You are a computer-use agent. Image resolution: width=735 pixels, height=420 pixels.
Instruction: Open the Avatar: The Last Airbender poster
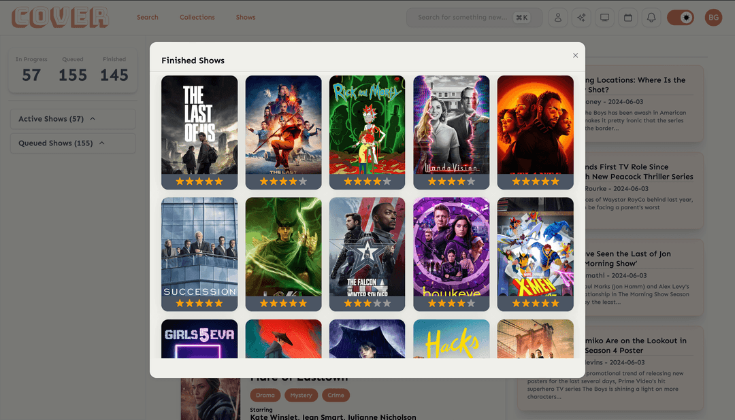click(284, 125)
